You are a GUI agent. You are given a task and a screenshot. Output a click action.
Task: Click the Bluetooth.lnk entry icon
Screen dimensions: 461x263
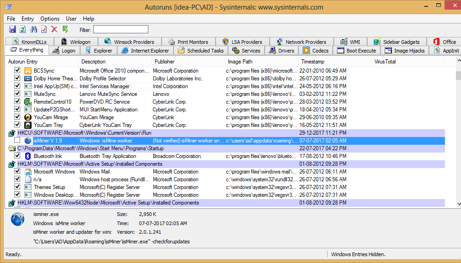click(x=27, y=156)
